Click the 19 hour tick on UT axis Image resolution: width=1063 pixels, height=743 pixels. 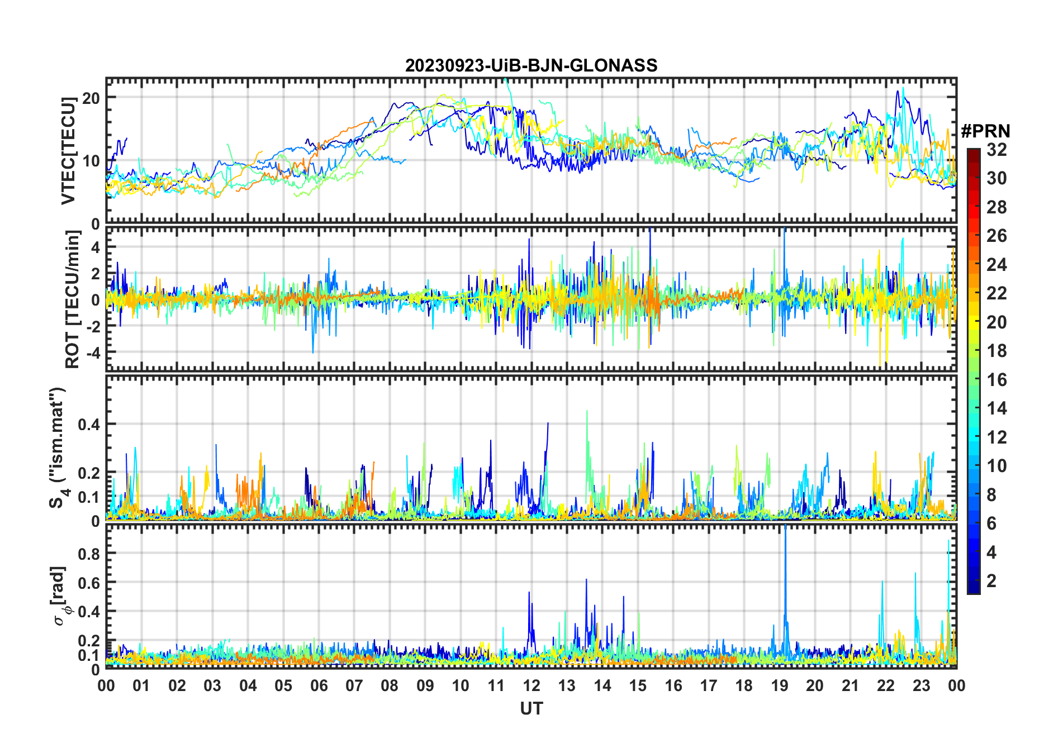click(779, 685)
